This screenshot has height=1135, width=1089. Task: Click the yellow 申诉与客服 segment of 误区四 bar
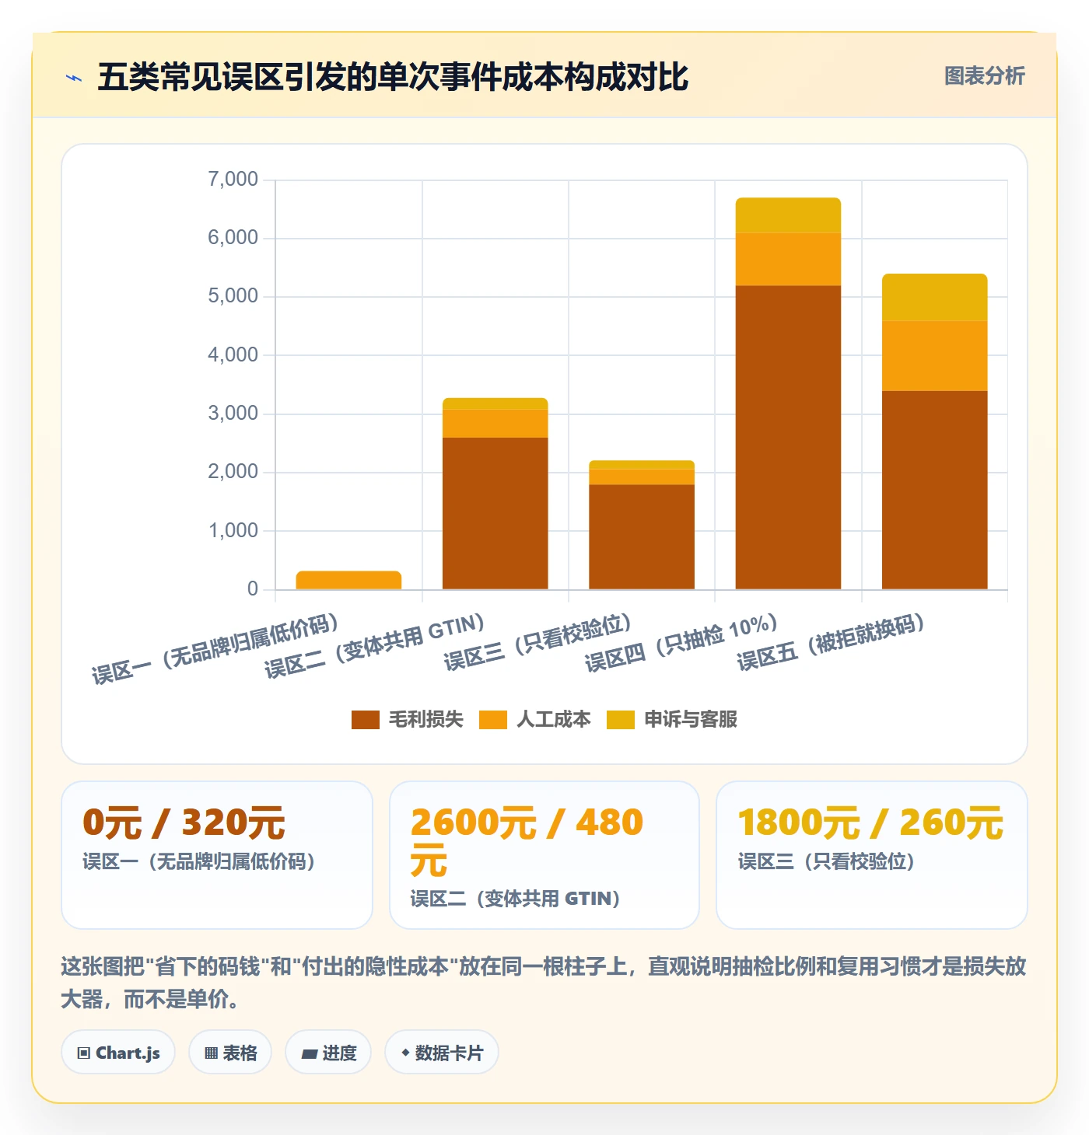(x=788, y=215)
